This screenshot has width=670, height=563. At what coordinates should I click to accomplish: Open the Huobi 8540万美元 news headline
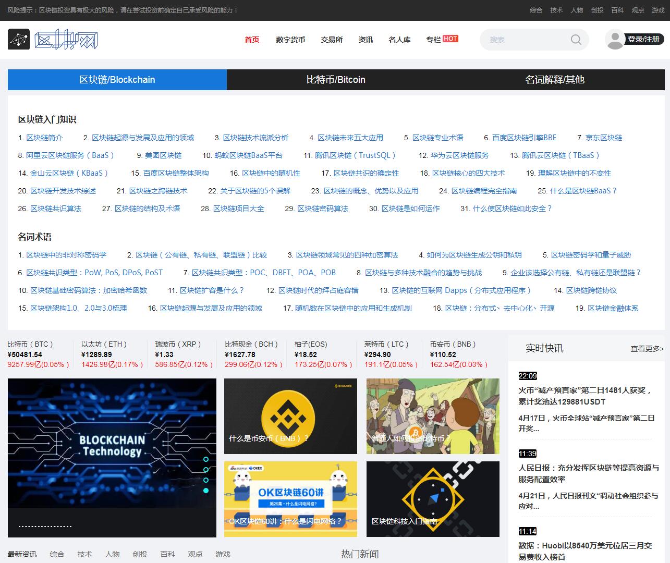coord(585,551)
